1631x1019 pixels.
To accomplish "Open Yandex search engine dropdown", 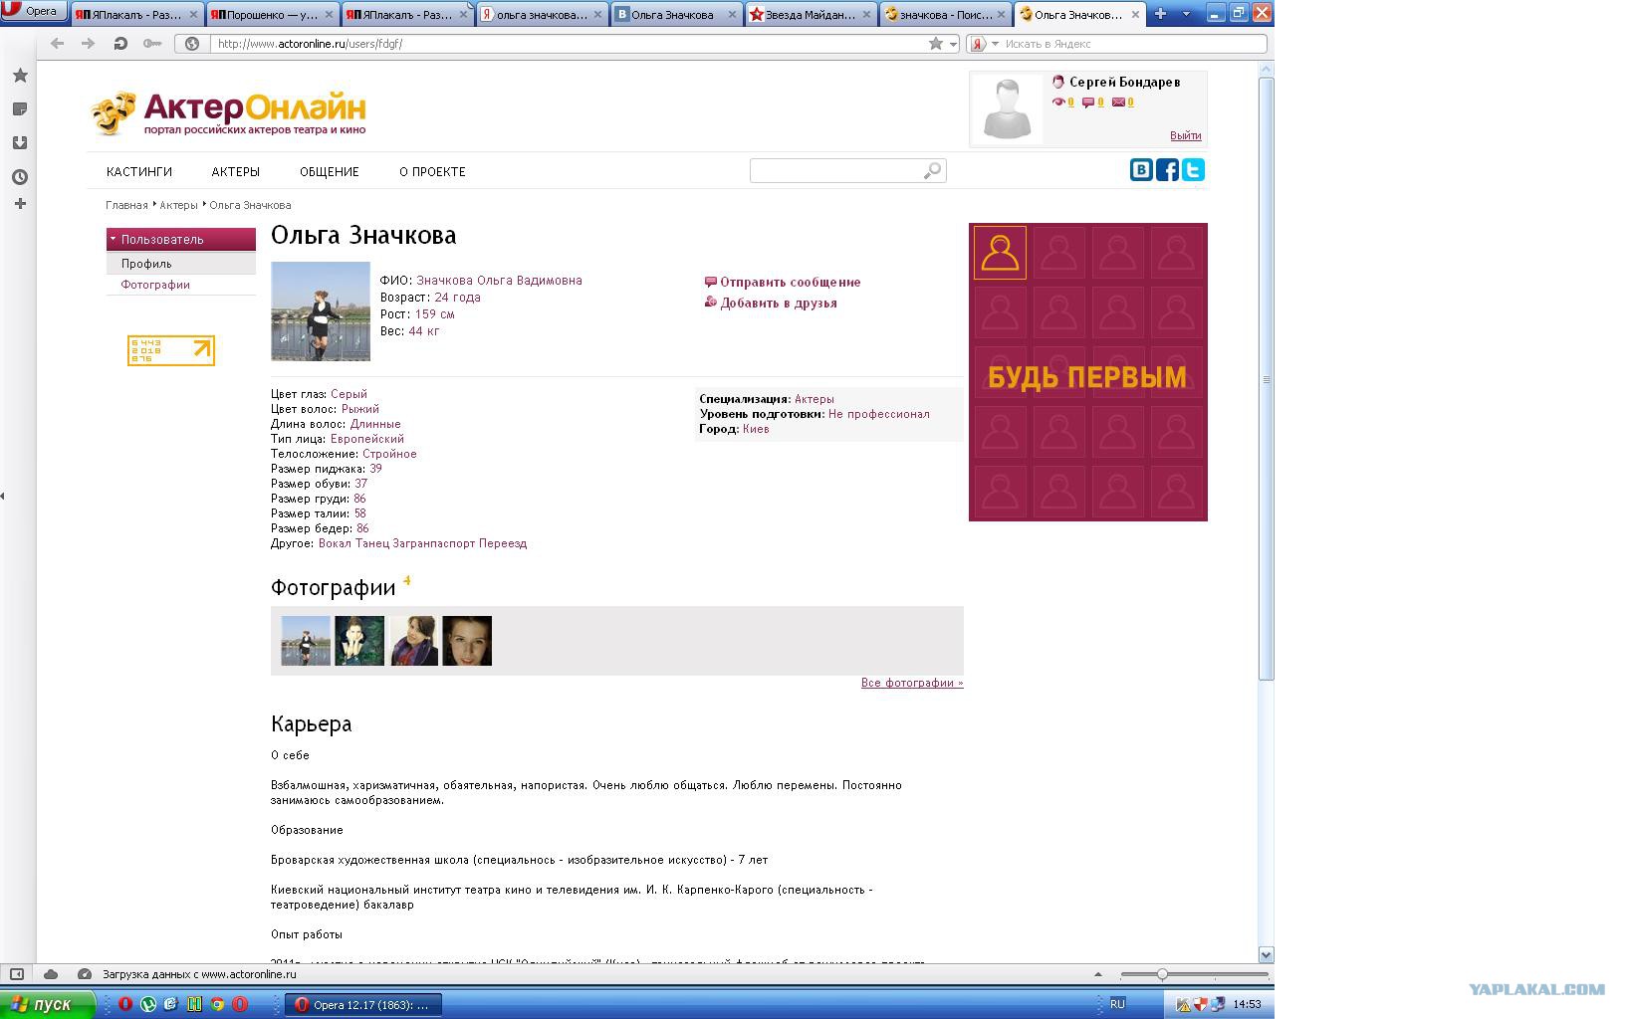I will tap(994, 44).
